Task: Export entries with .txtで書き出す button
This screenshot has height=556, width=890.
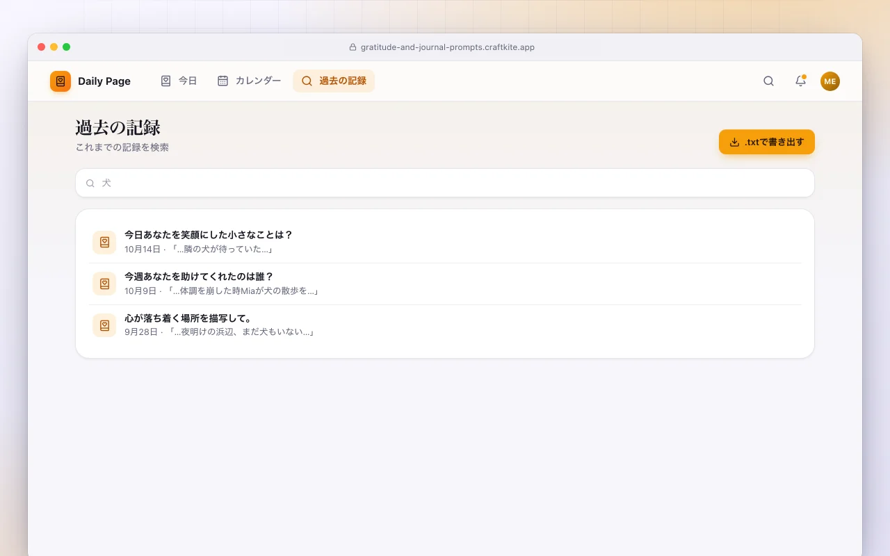Action: 766,142
